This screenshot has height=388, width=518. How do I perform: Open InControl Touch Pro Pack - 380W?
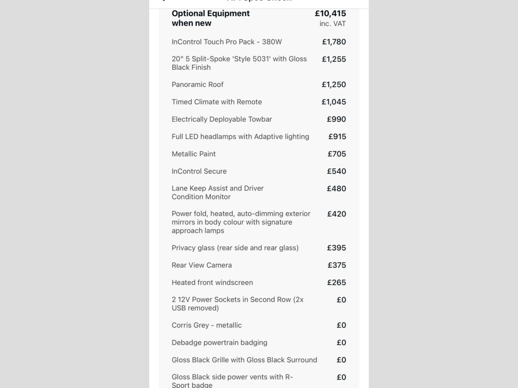(x=227, y=42)
